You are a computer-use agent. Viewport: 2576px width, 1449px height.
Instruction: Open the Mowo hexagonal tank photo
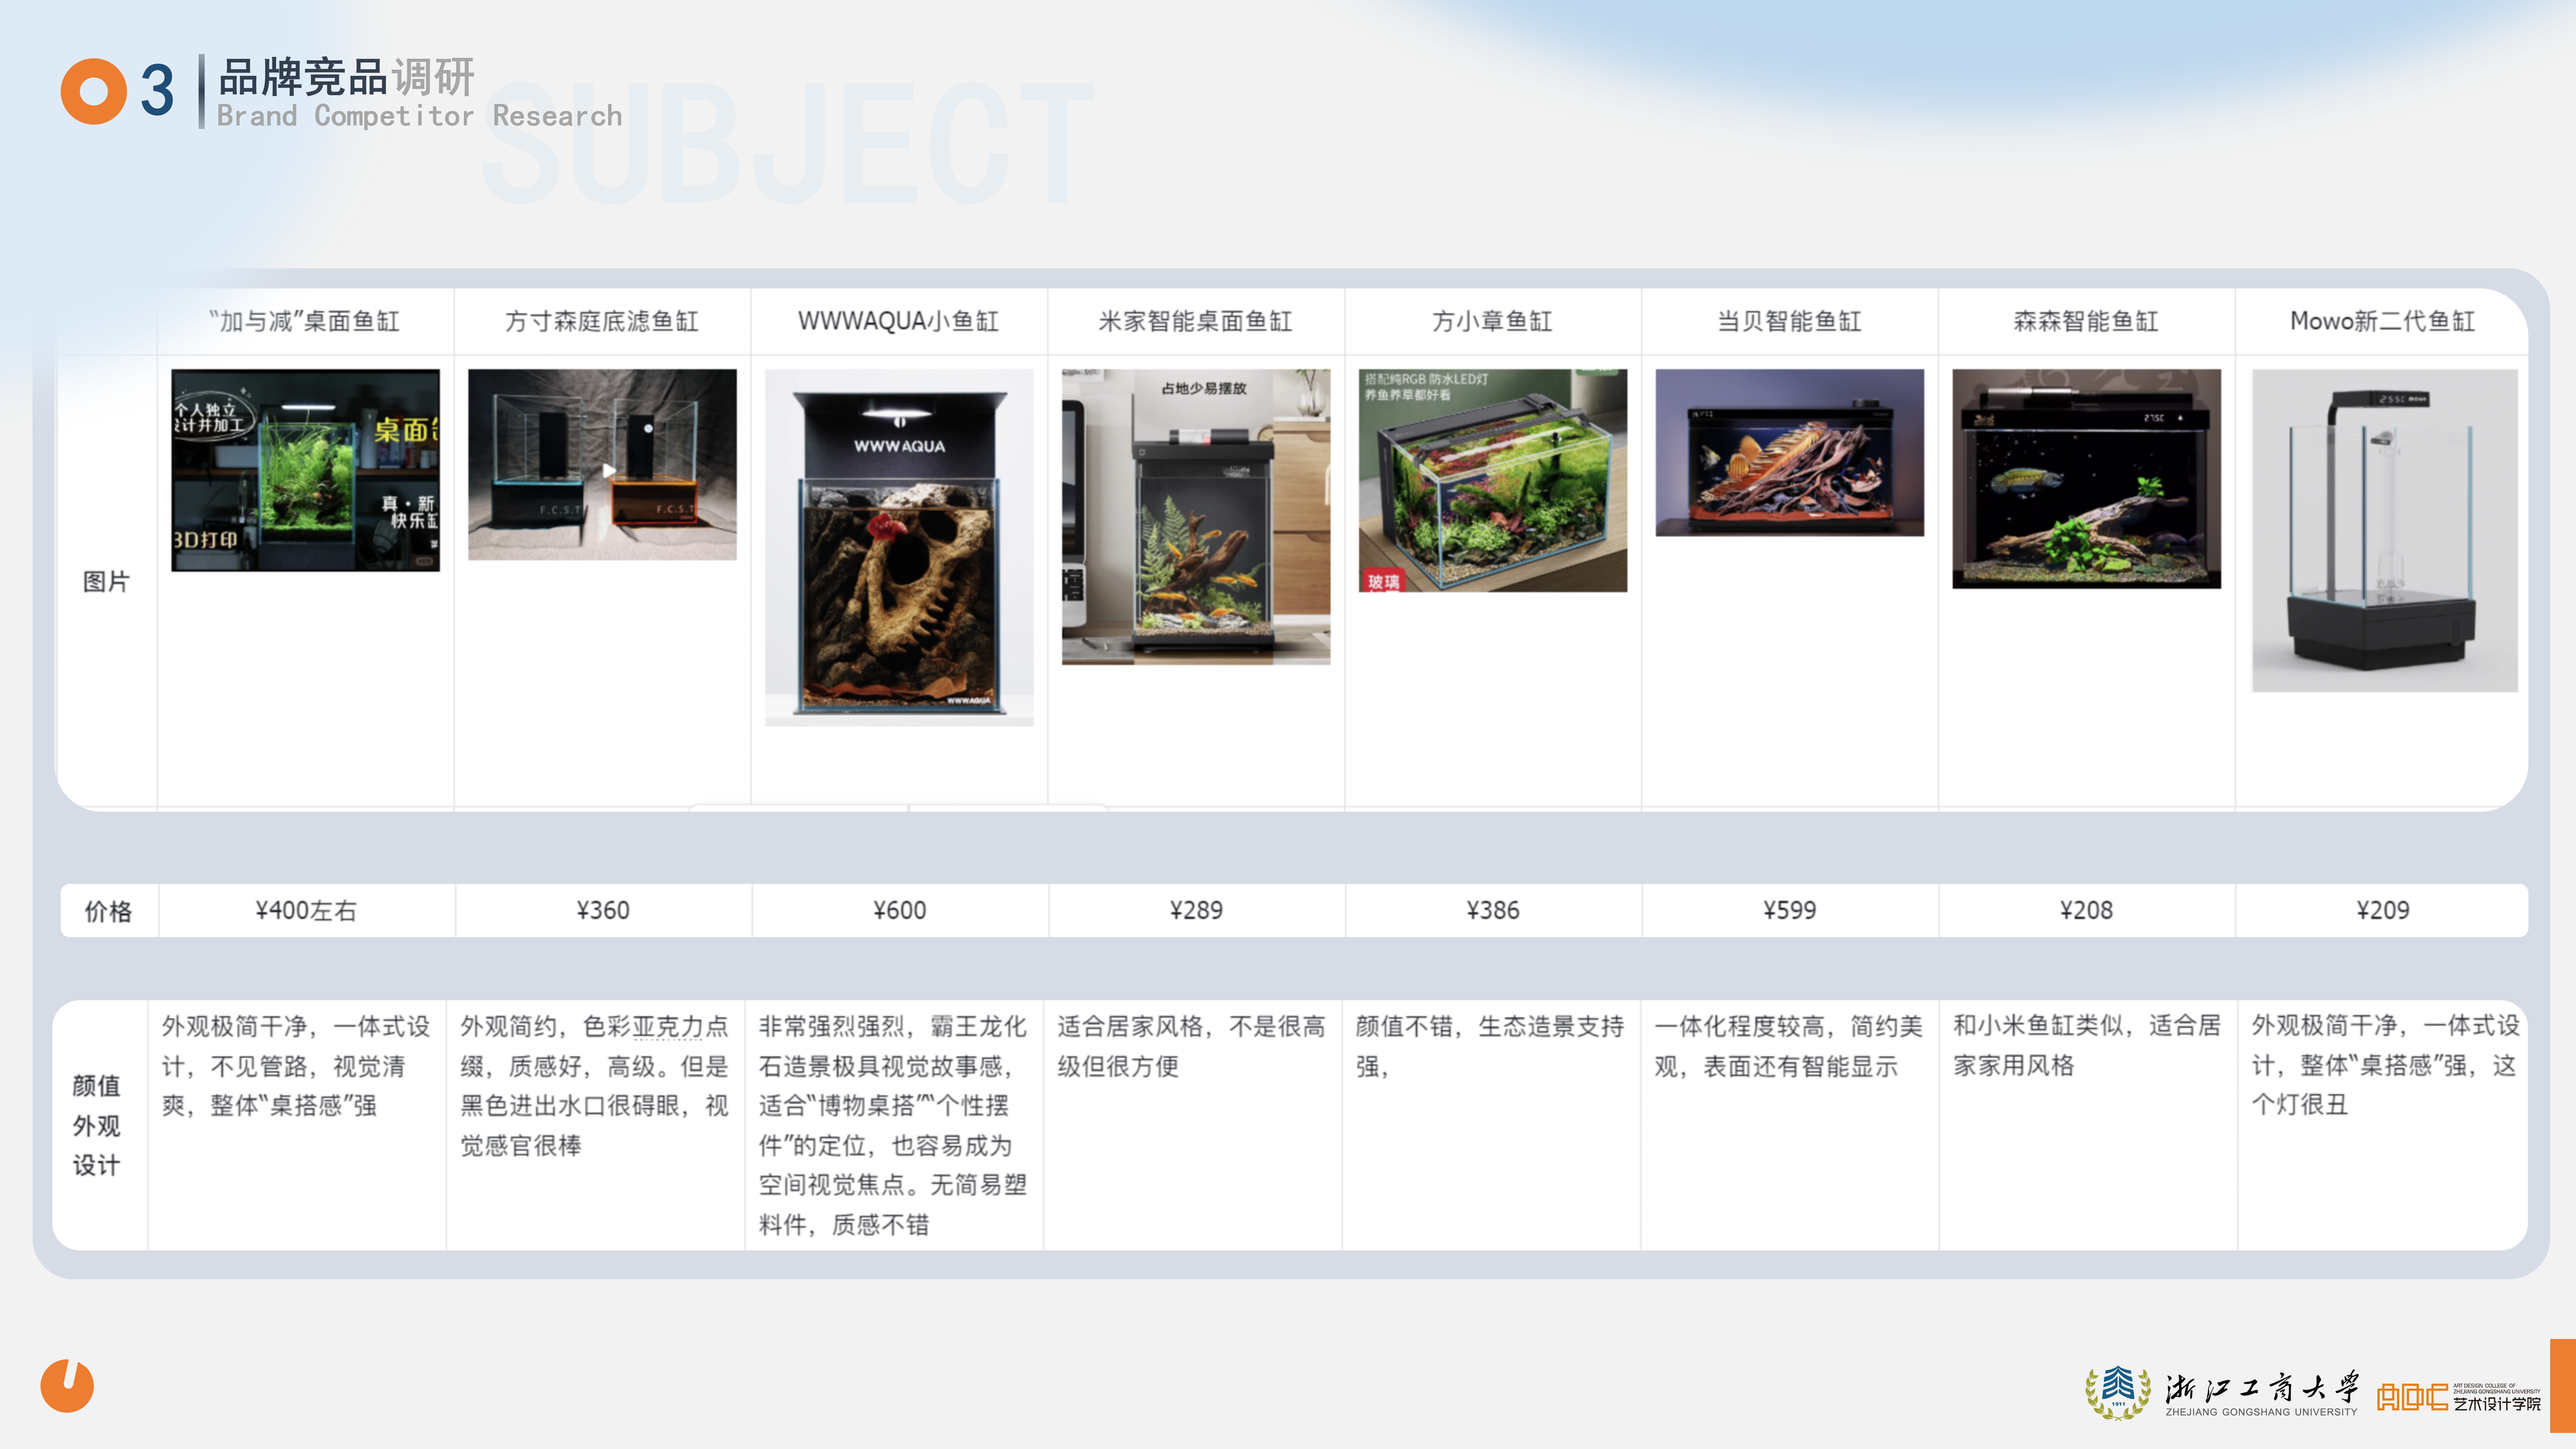(2384, 530)
